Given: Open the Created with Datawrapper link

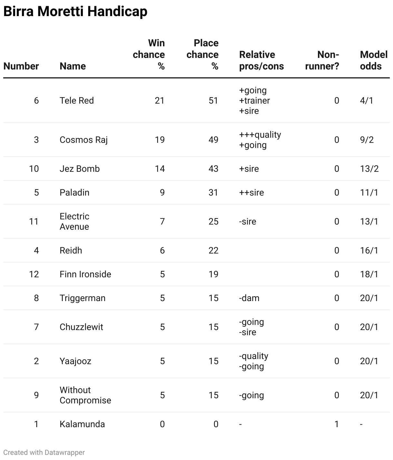Looking at the screenshot, I should point(44,452).
